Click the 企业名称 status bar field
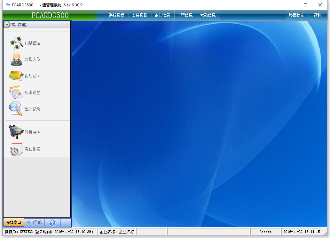 117,232
